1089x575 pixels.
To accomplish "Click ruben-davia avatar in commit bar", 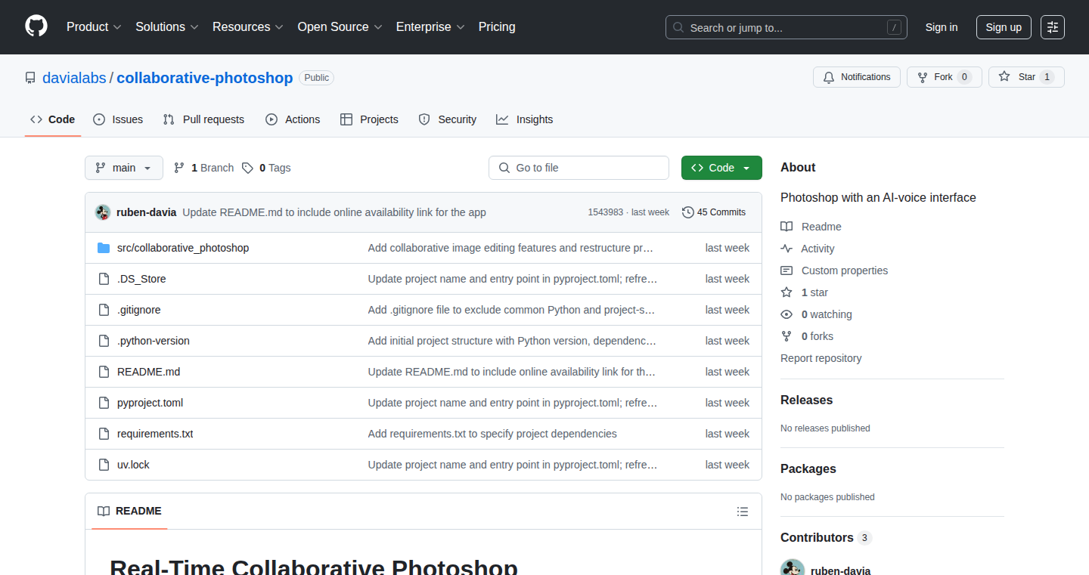I will click(103, 212).
